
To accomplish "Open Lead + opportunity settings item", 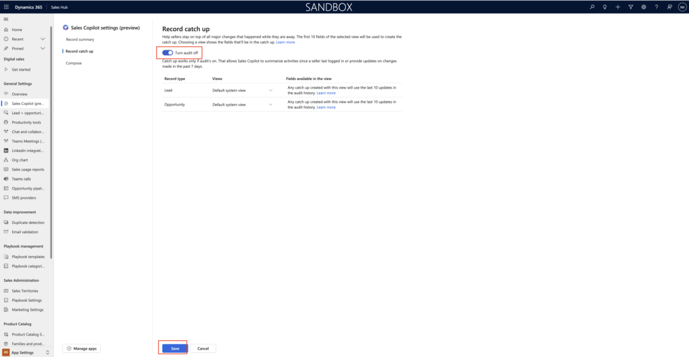I will (26, 113).
